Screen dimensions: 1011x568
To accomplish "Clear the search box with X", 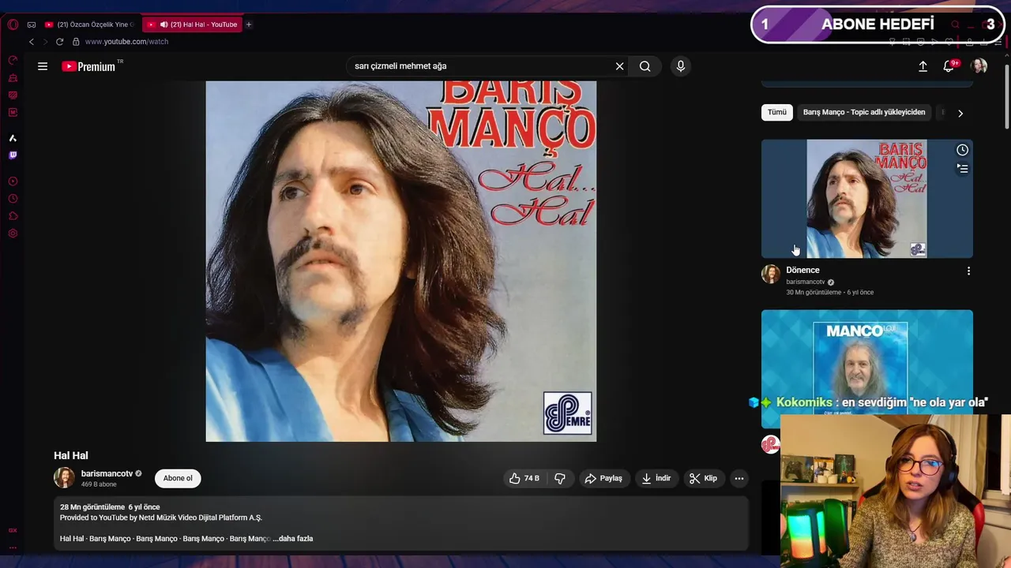I will 620,66.
